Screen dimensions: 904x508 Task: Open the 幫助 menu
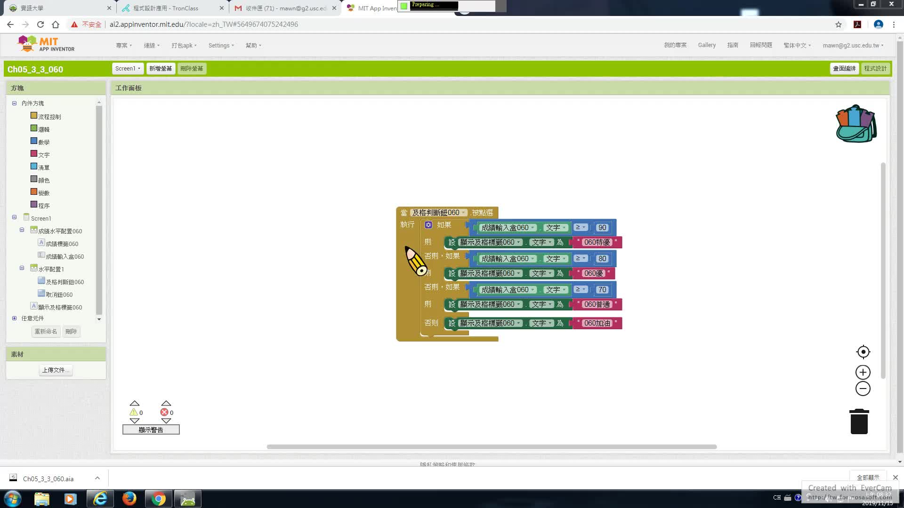click(x=253, y=46)
